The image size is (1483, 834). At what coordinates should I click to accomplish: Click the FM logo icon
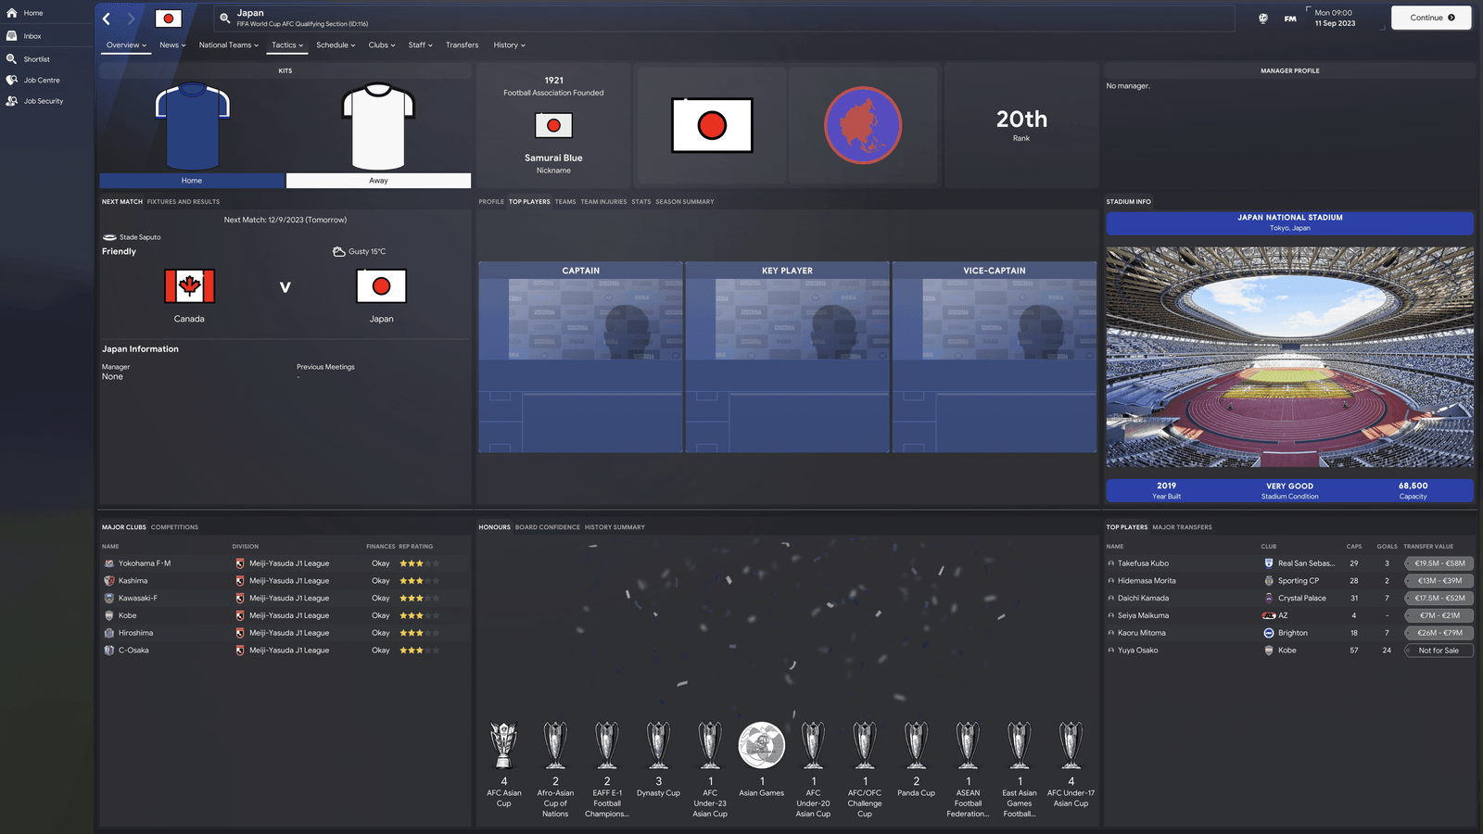point(1290,19)
